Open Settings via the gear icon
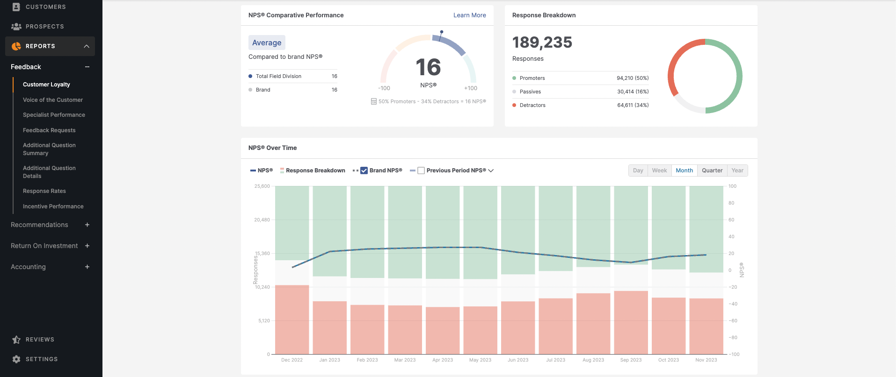Screen dimensions: 896x377 16,359
